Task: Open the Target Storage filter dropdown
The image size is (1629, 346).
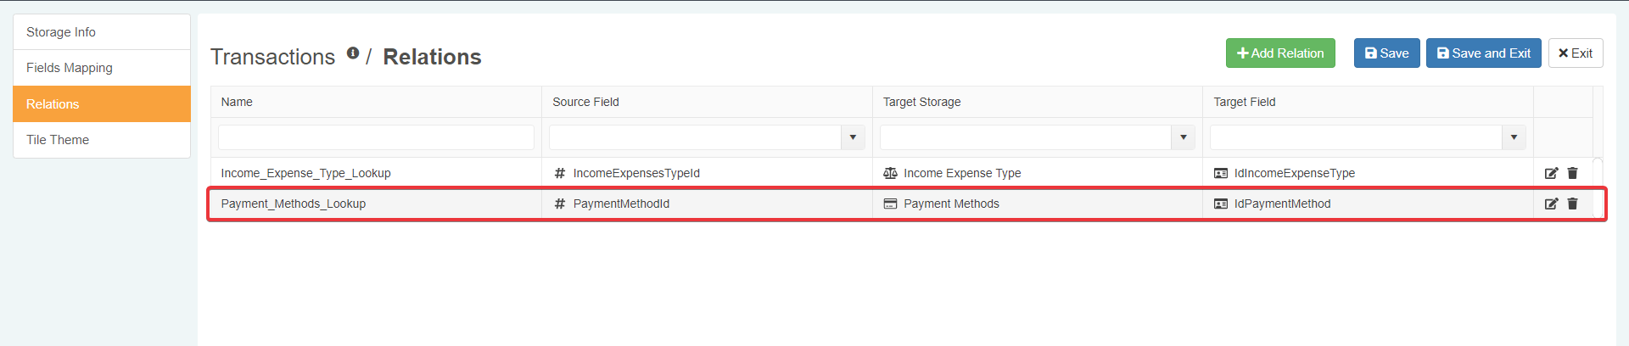Action: pos(1183,137)
